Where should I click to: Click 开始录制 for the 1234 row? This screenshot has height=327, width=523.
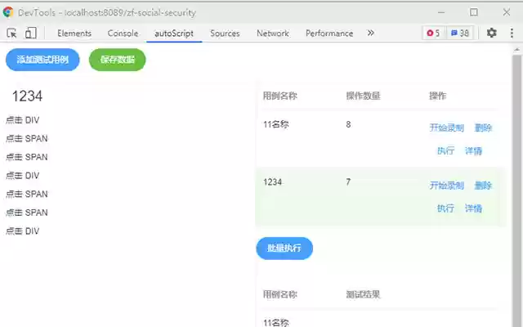tap(447, 186)
